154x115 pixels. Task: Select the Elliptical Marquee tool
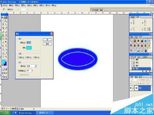point(3,21)
